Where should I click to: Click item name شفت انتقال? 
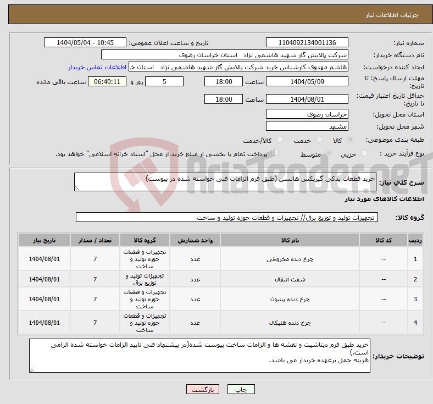coord(290,279)
